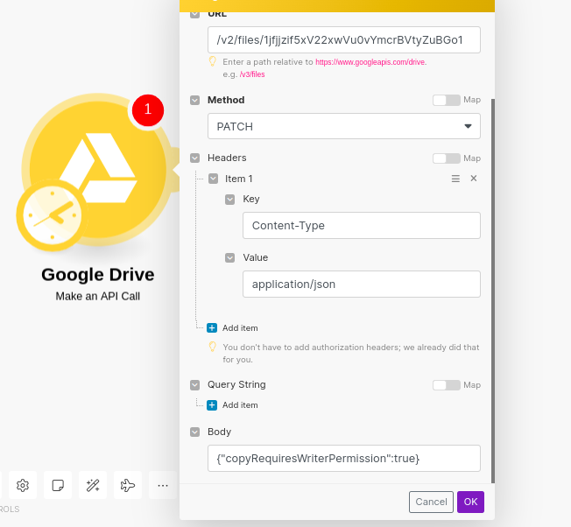Collapse the Method field chevron
The image size is (571, 527).
click(194, 100)
